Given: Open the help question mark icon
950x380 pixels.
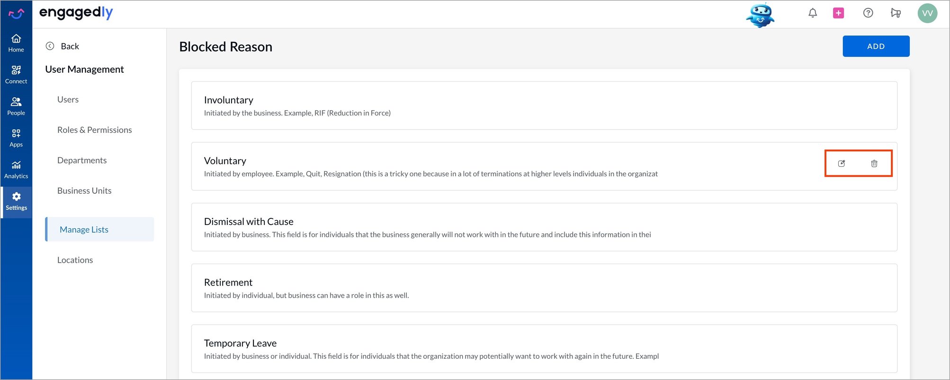Looking at the screenshot, I should 868,13.
